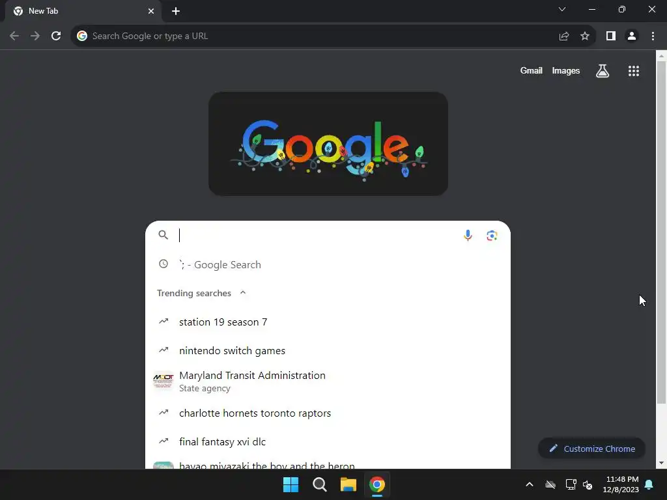Click the Customize Chrome button
Viewport: 667px width, 500px height.
pyautogui.click(x=591, y=449)
